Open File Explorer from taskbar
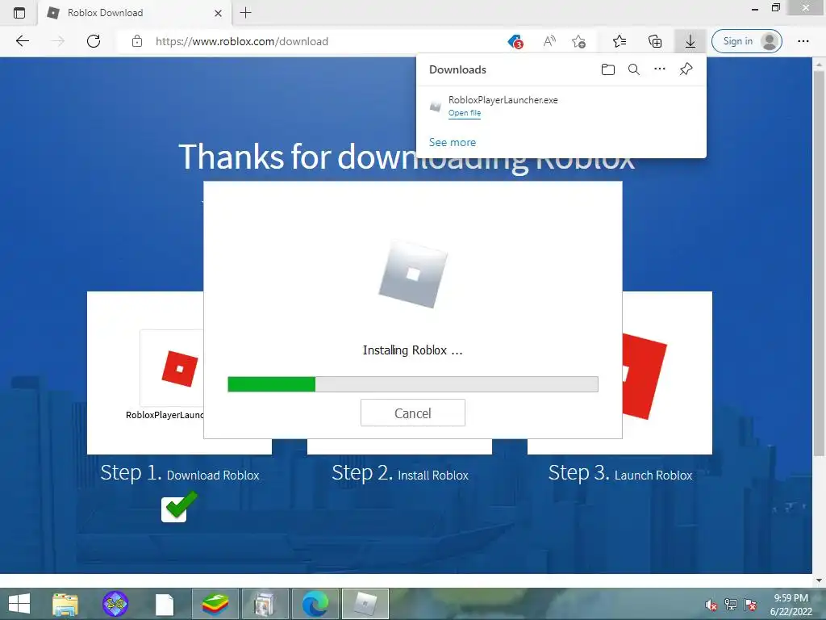The image size is (826, 620). [x=65, y=604]
